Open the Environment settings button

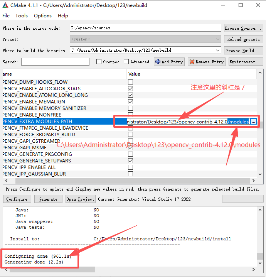click(x=246, y=62)
